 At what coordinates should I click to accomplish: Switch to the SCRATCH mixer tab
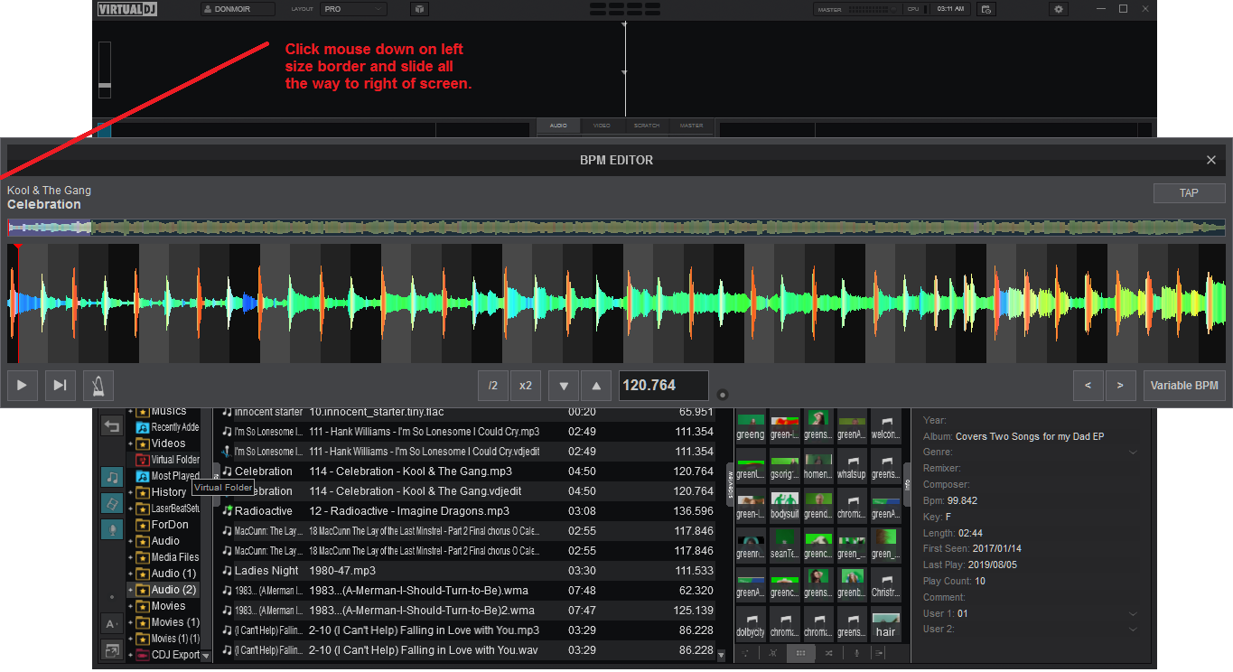click(x=647, y=126)
